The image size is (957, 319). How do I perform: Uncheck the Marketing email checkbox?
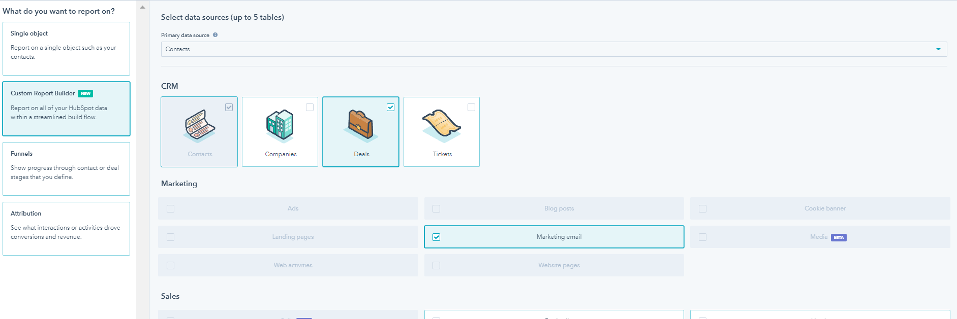click(x=437, y=237)
